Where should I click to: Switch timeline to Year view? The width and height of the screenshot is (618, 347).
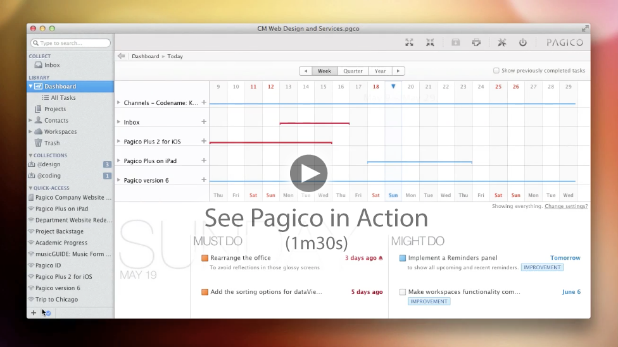[x=381, y=71]
